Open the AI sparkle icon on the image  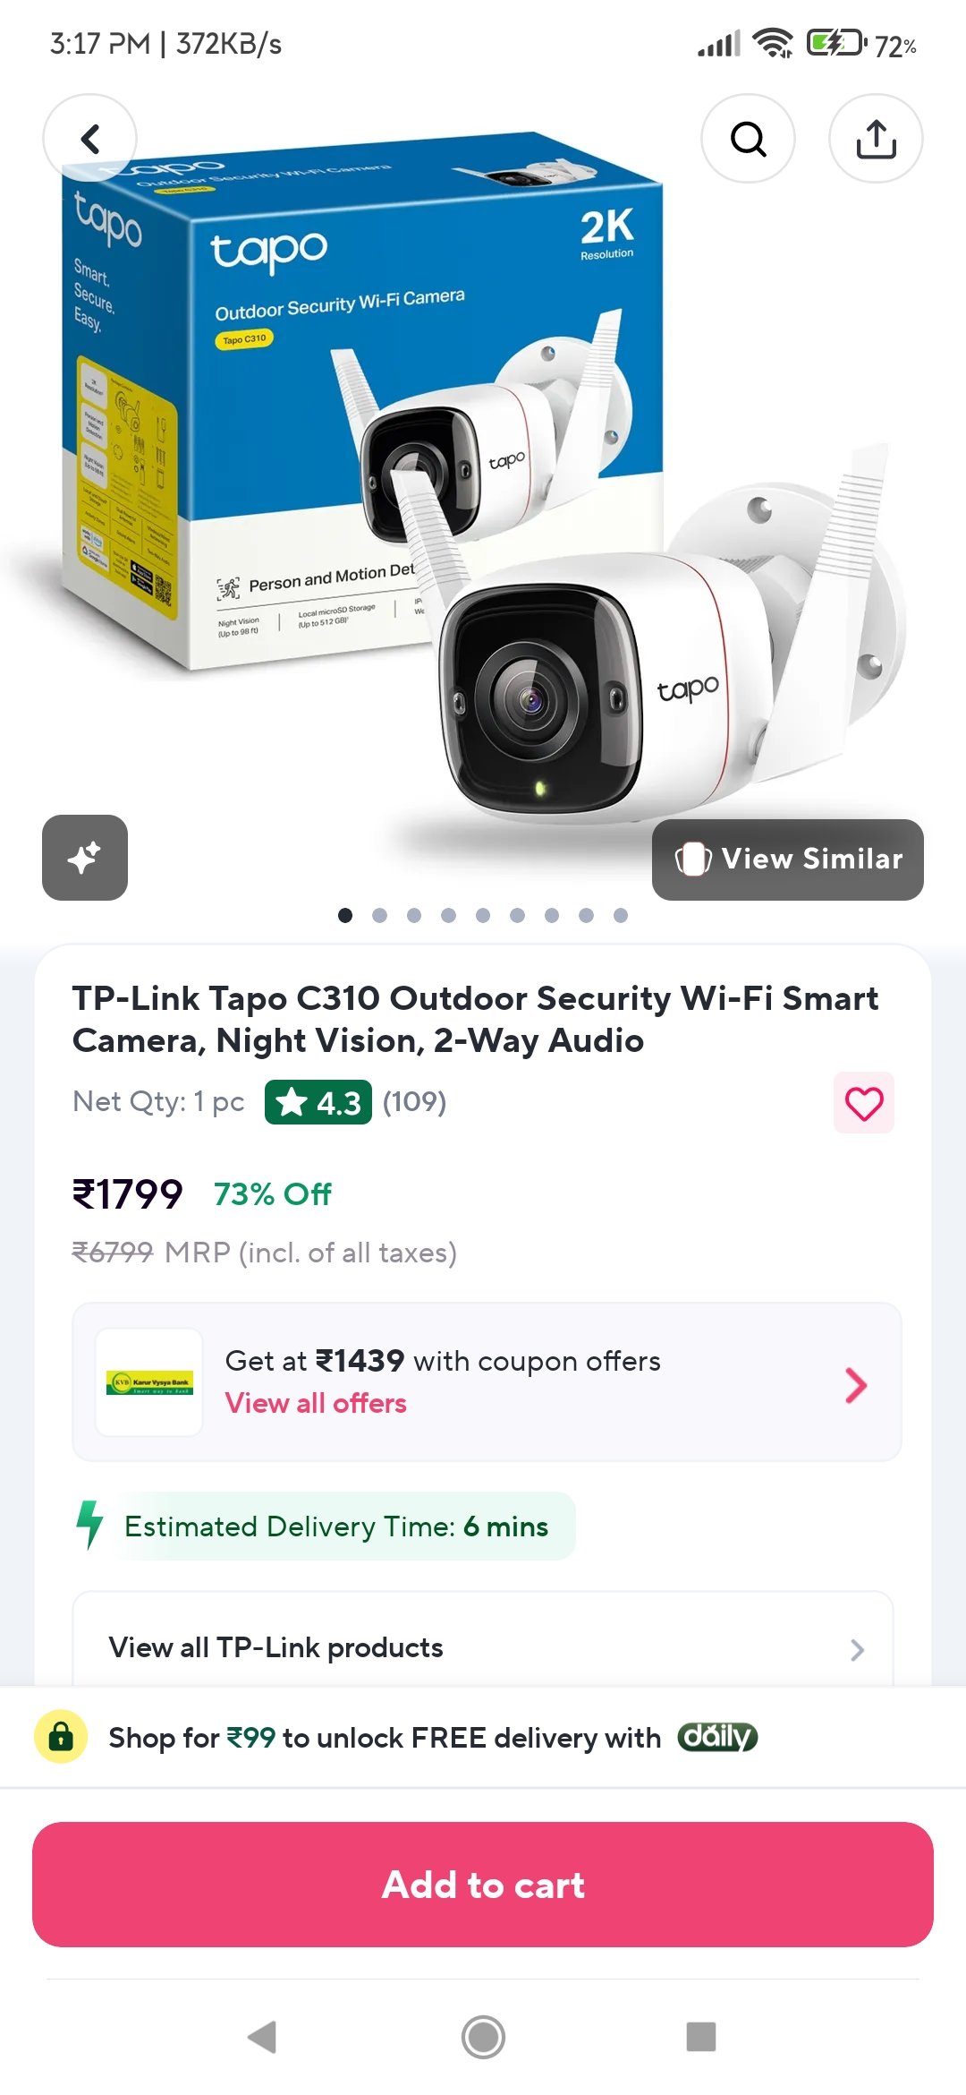85,858
